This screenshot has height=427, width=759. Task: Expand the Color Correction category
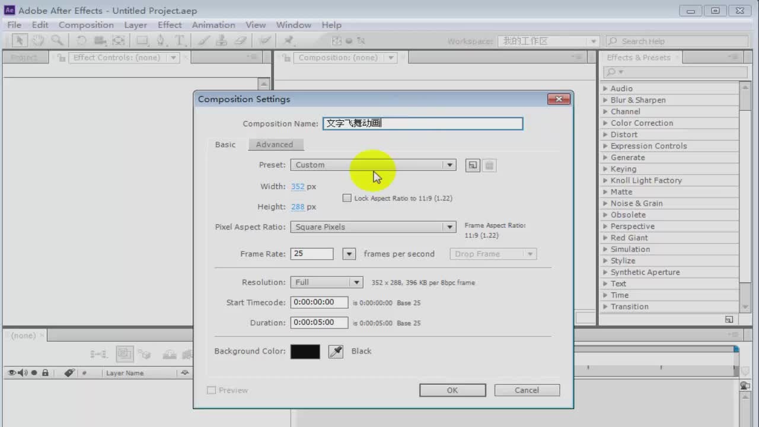click(605, 123)
